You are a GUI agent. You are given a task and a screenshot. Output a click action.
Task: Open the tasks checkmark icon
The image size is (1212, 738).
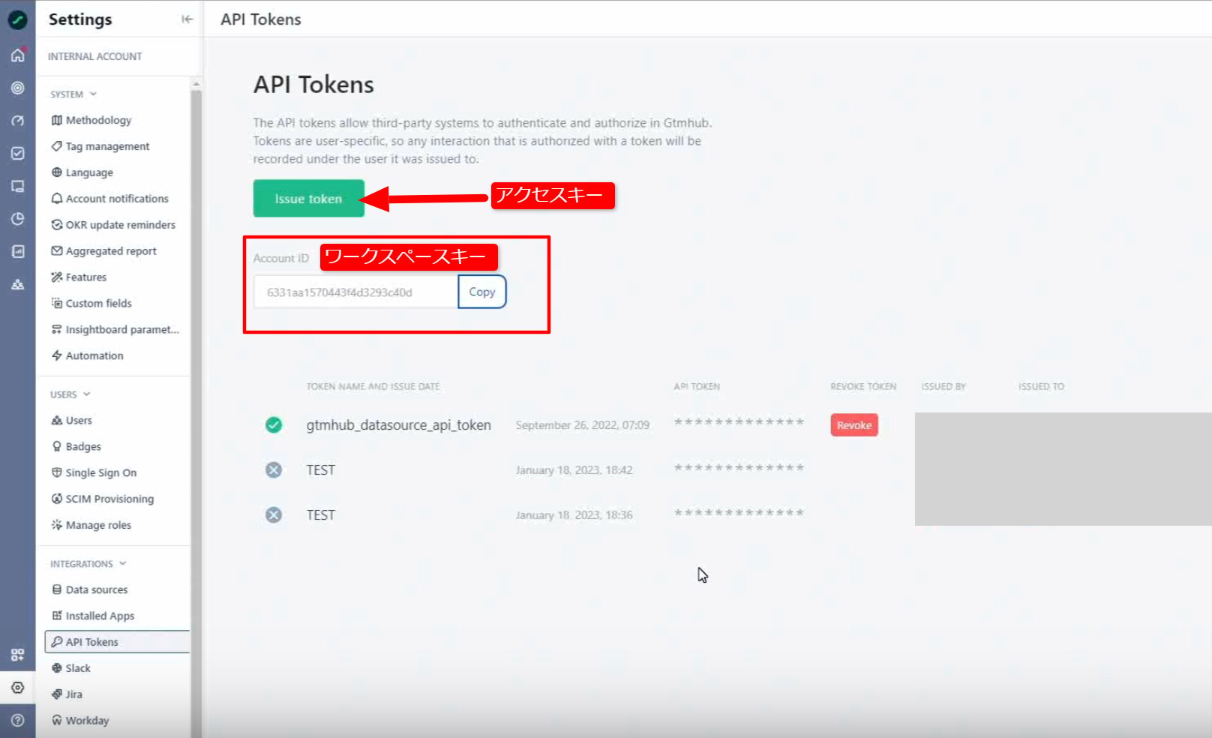coord(17,153)
